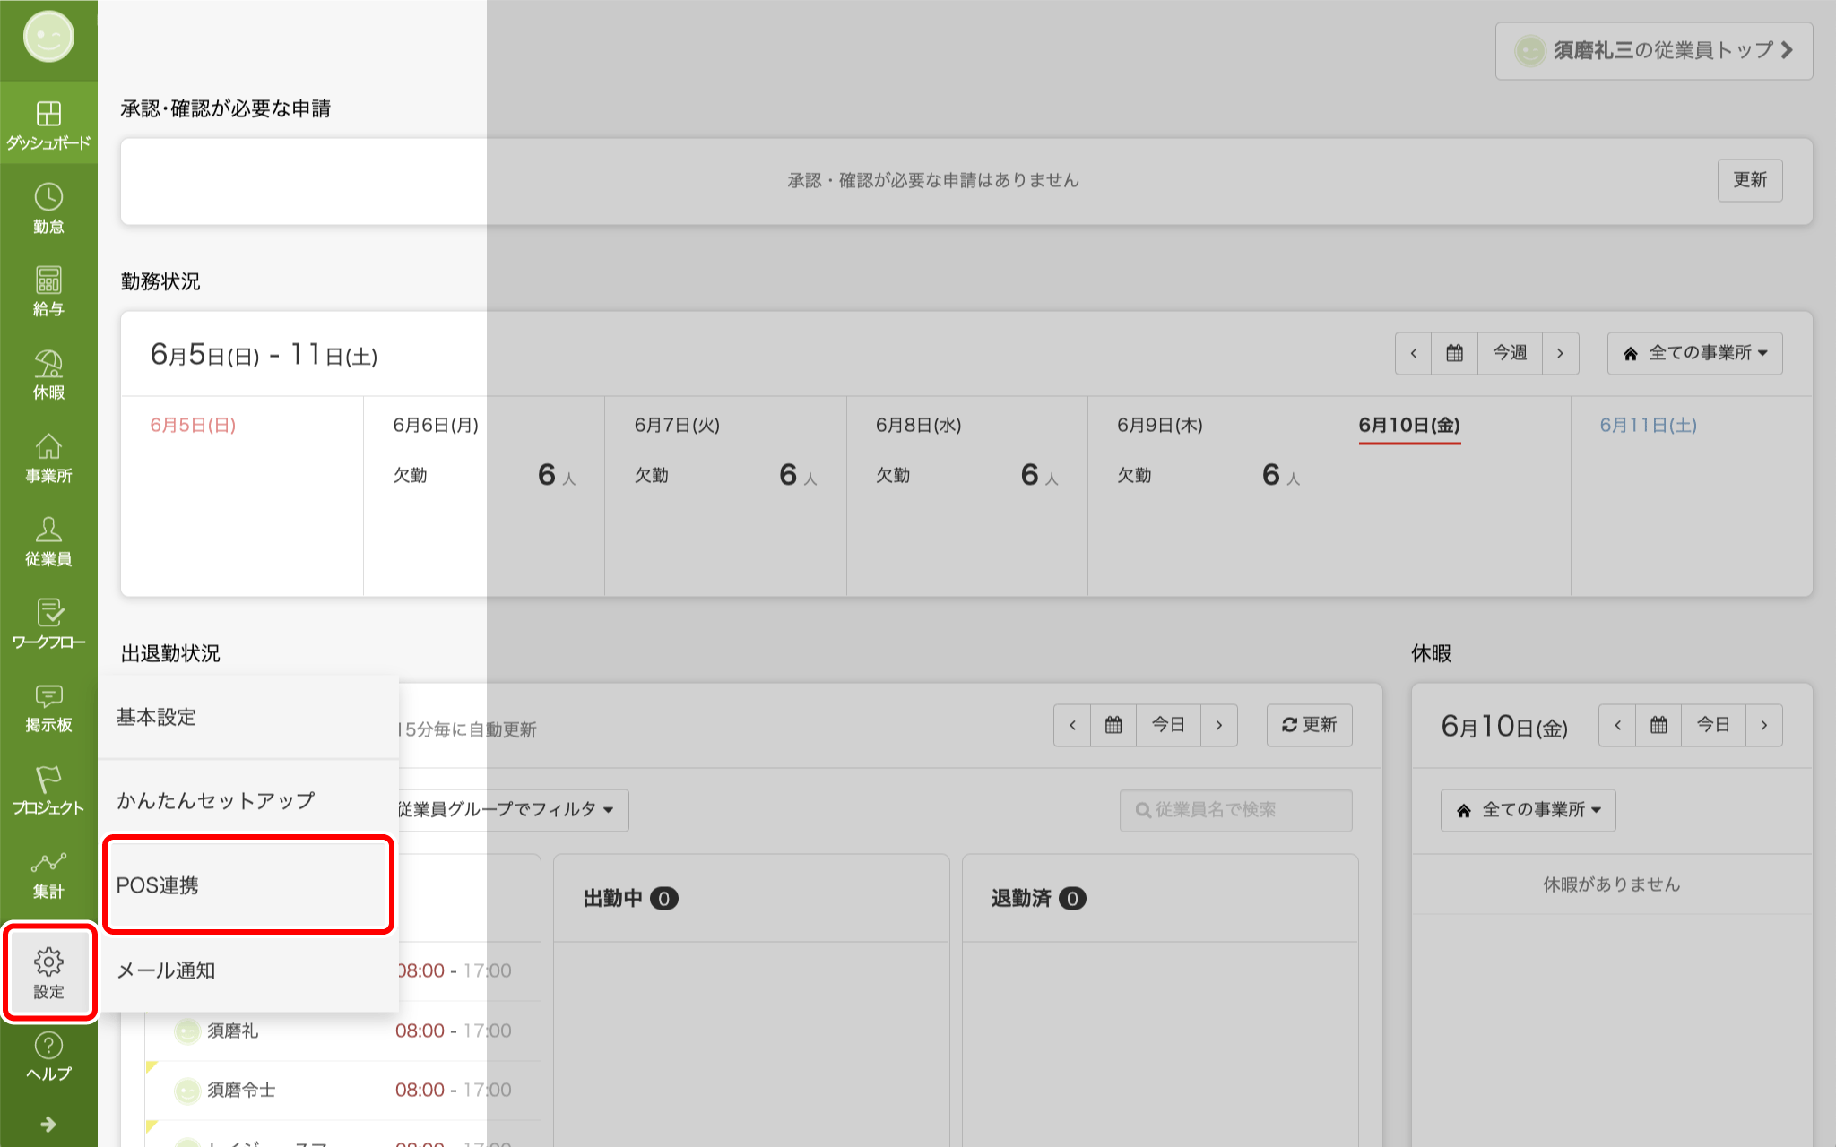Open 全ての事業所 dropdown in 勤務状況
Screen dimensions: 1836x1147
(x=1694, y=353)
